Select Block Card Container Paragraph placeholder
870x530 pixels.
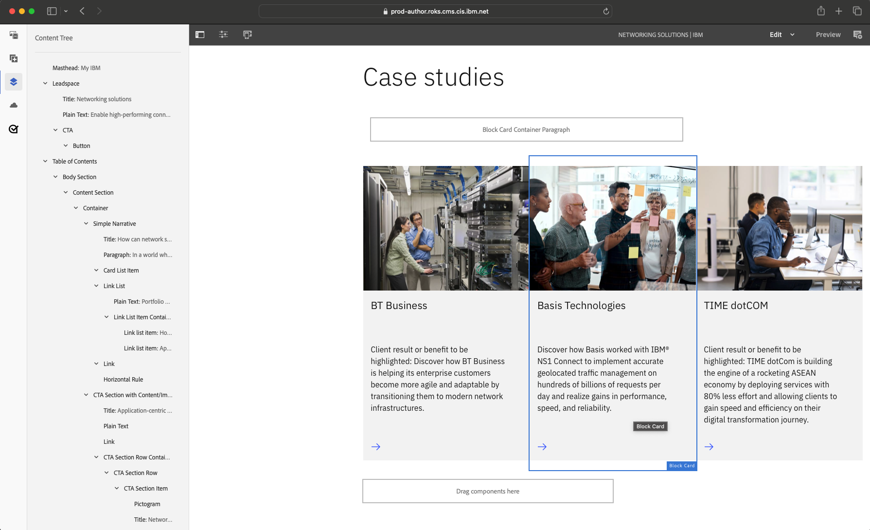[x=526, y=129]
